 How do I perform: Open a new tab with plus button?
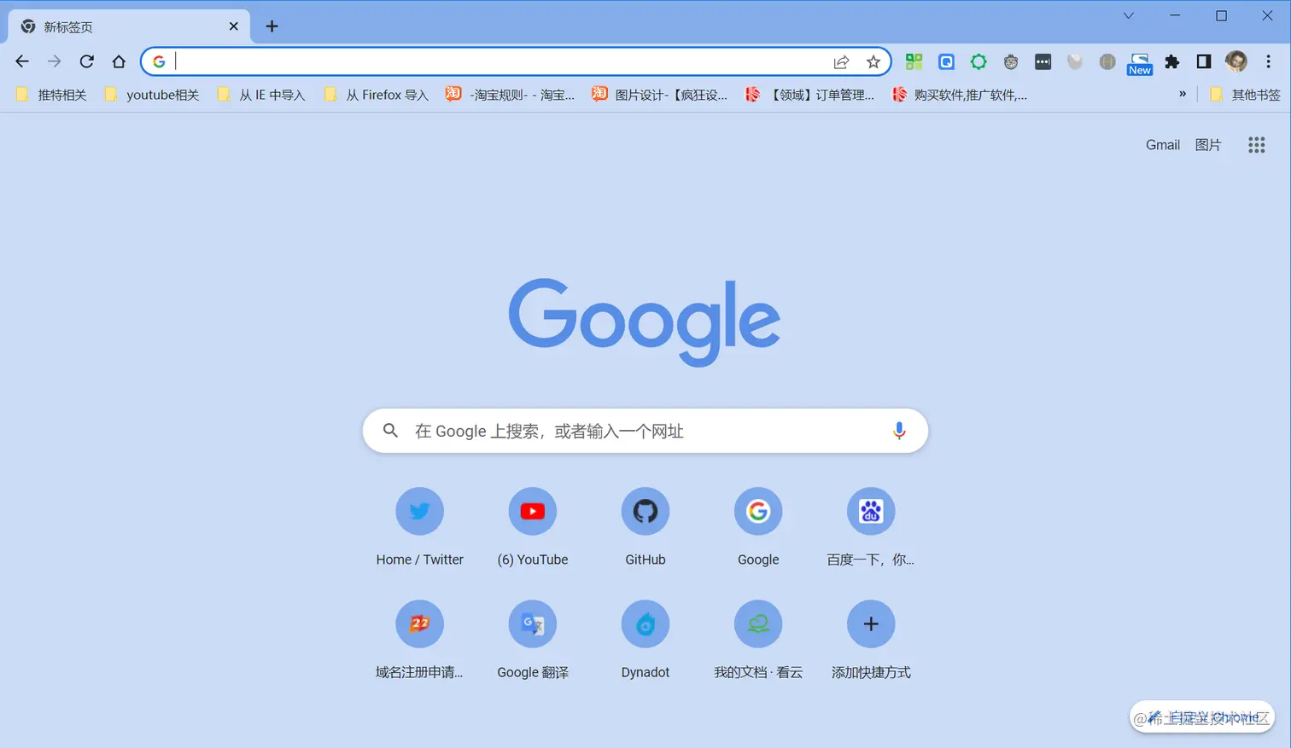272,26
